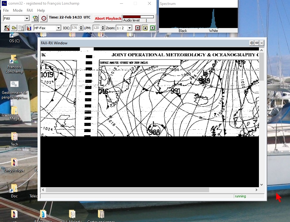Click the color bars spectrum icon
Viewport: 290px width, 222px height.
pyautogui.click(x=29, y=28)
